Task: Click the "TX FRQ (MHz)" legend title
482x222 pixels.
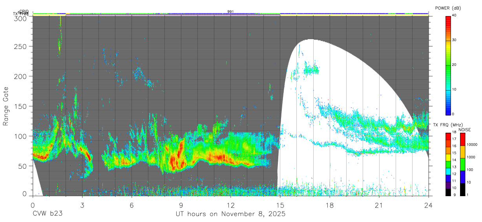Action: point(447,125)
